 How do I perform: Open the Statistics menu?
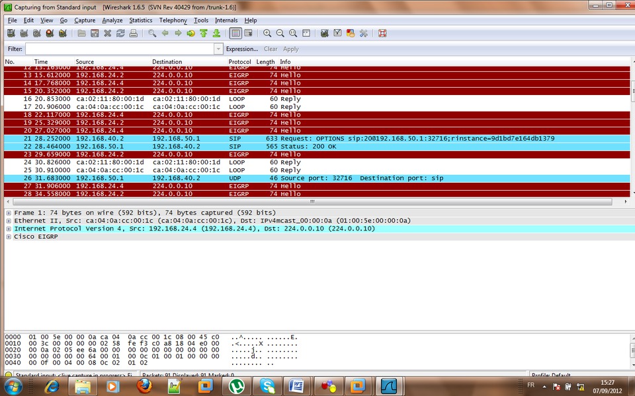pos(140,20)
